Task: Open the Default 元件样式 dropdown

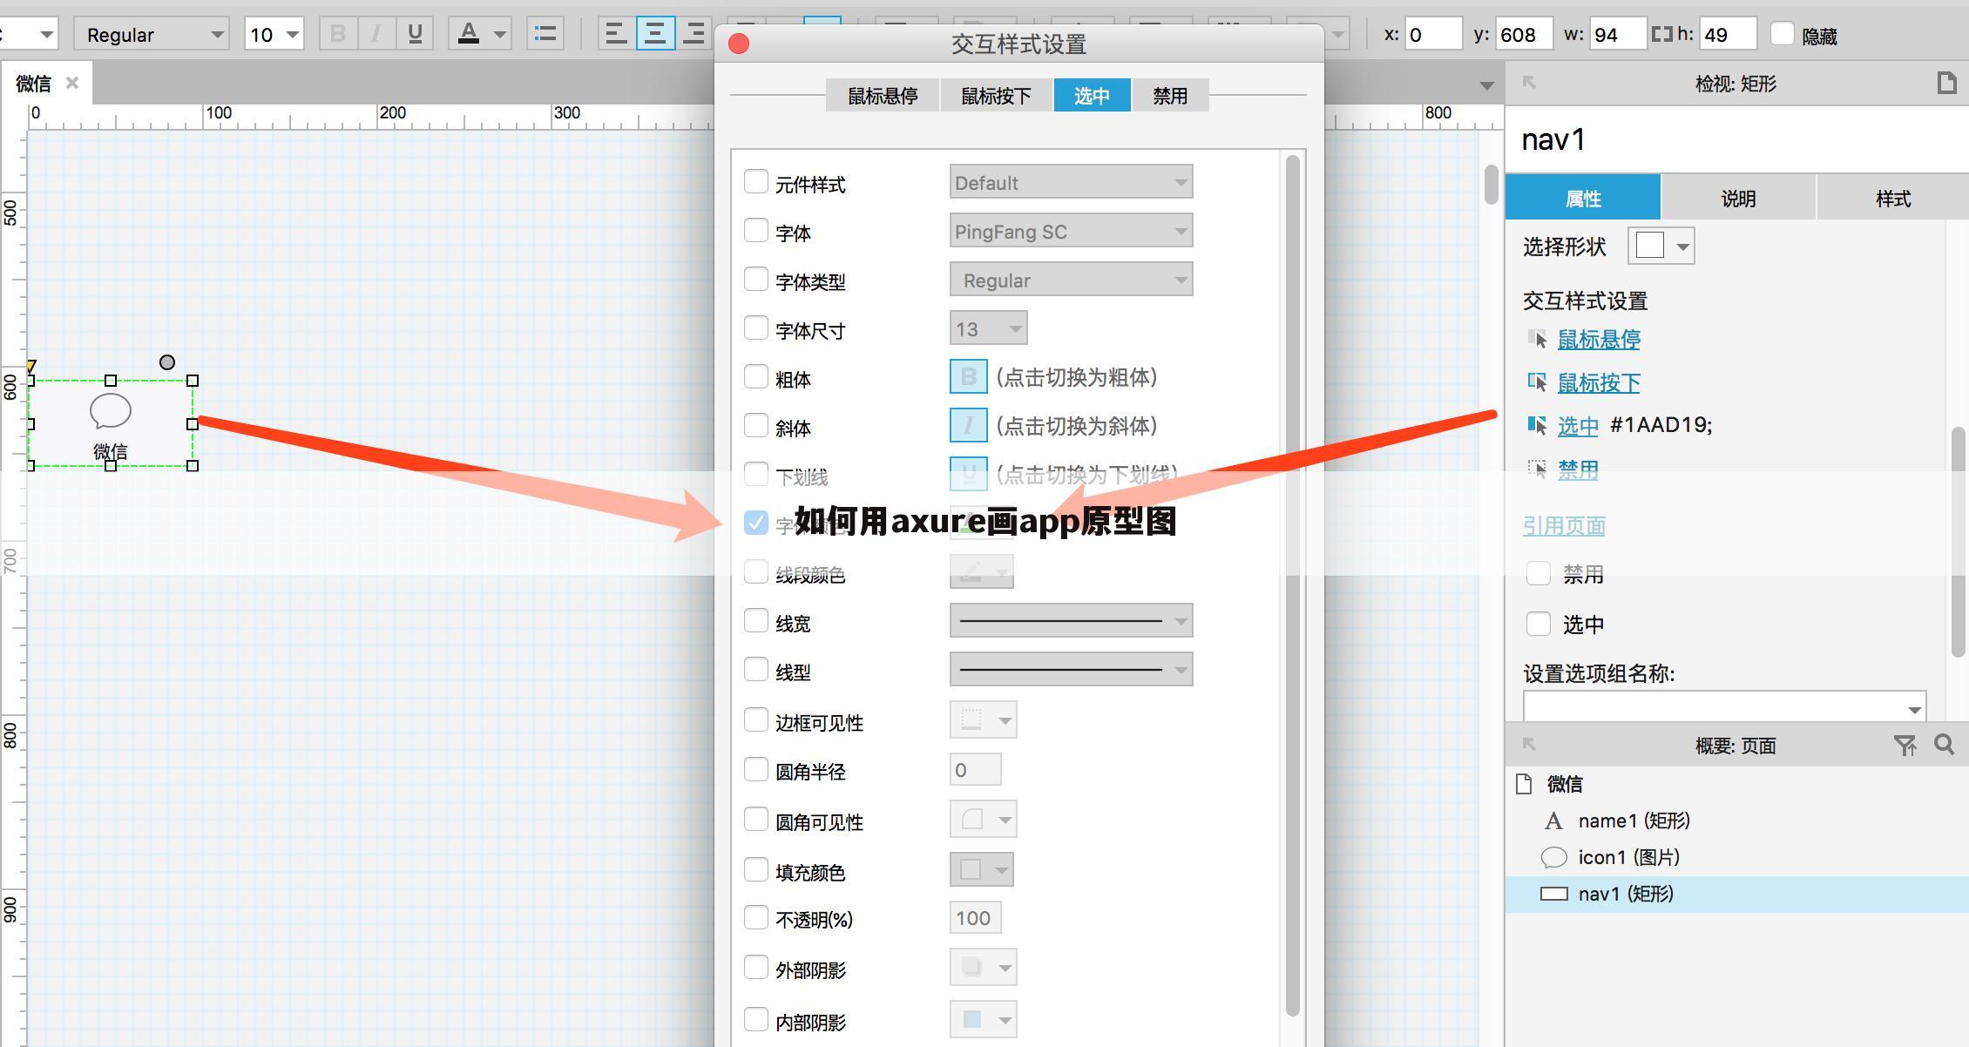Action: pos(1071,183)
